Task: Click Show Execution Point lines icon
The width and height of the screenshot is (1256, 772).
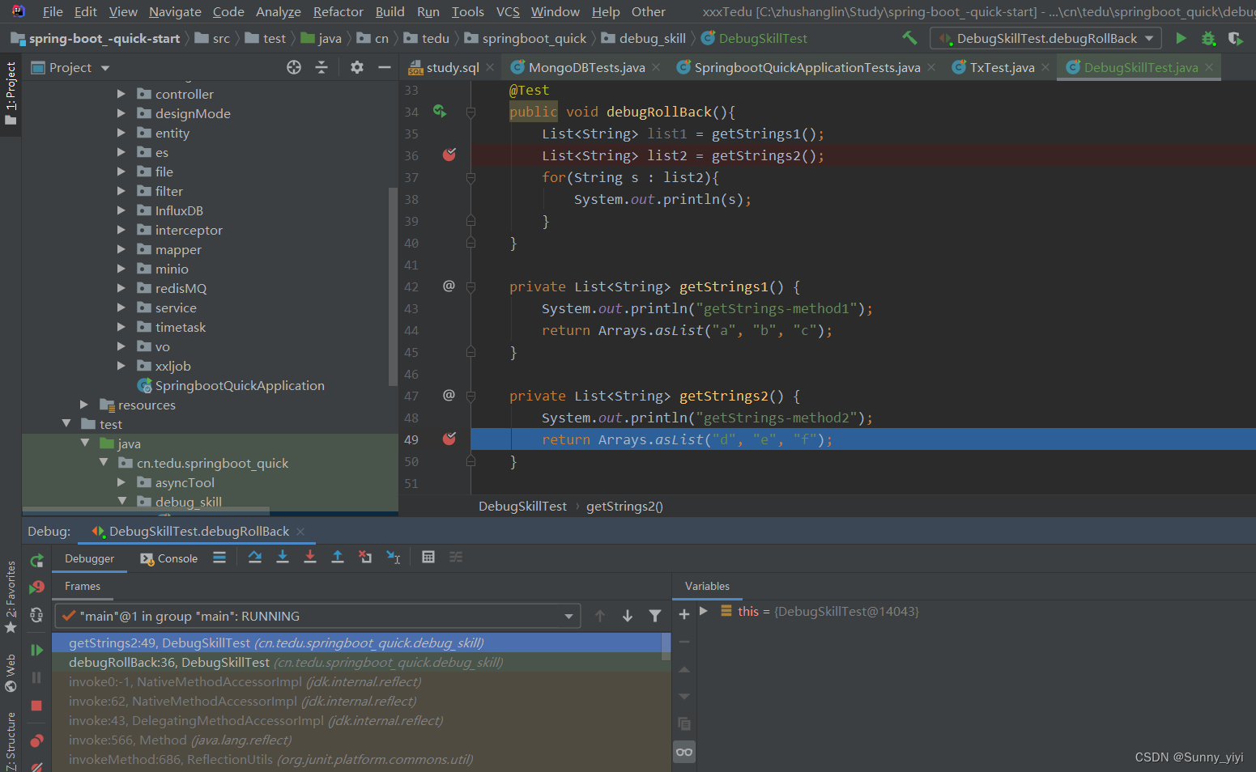Action: 219,557
